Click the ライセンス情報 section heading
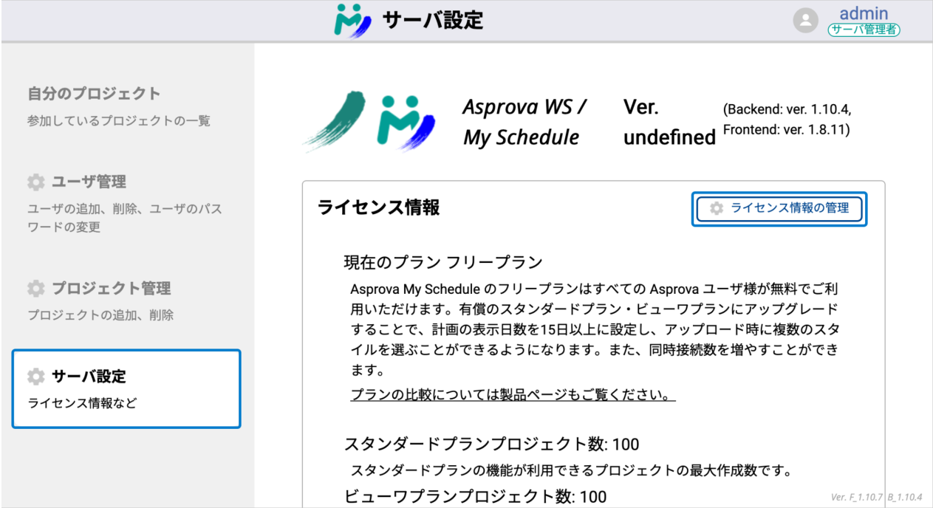The width and height of the screenshot is (933, 508). click(379, 208)
